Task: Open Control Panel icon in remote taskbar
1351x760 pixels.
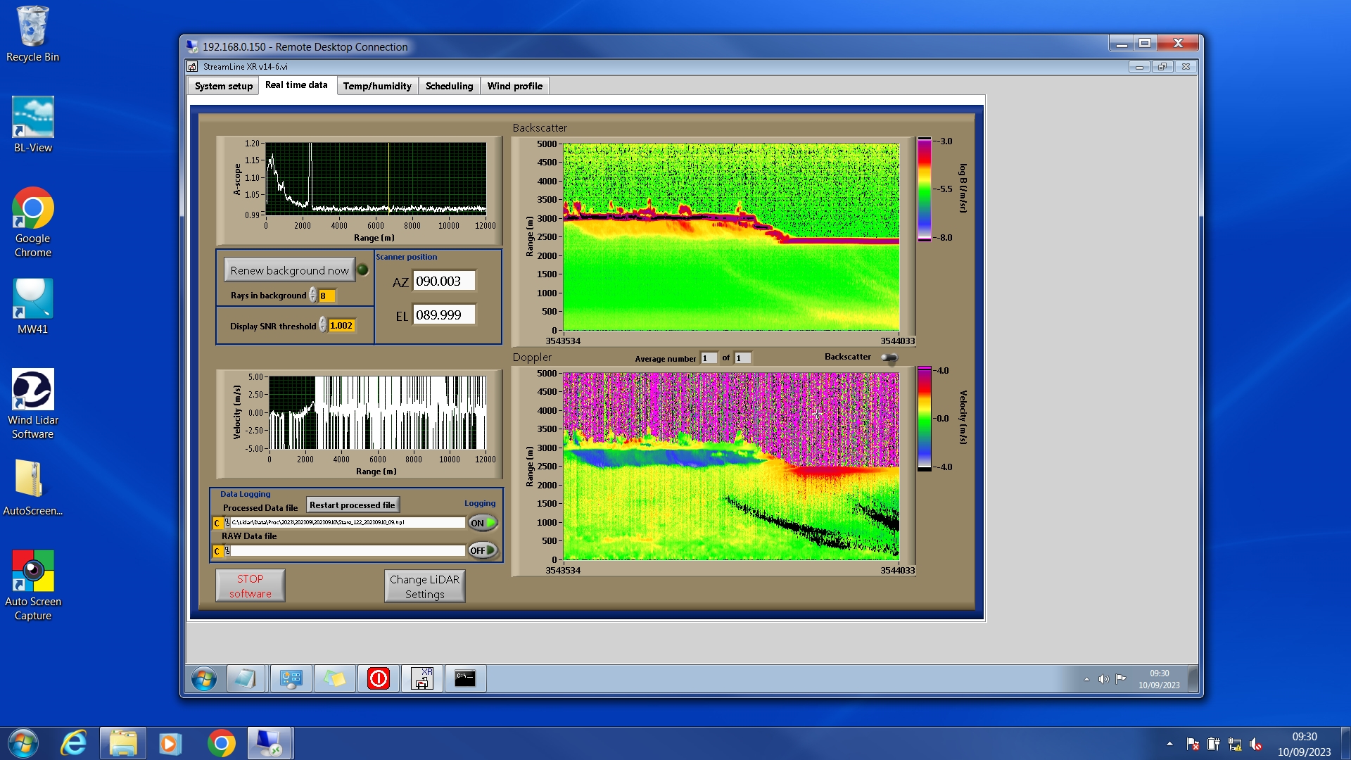Action: click(291, 678)
